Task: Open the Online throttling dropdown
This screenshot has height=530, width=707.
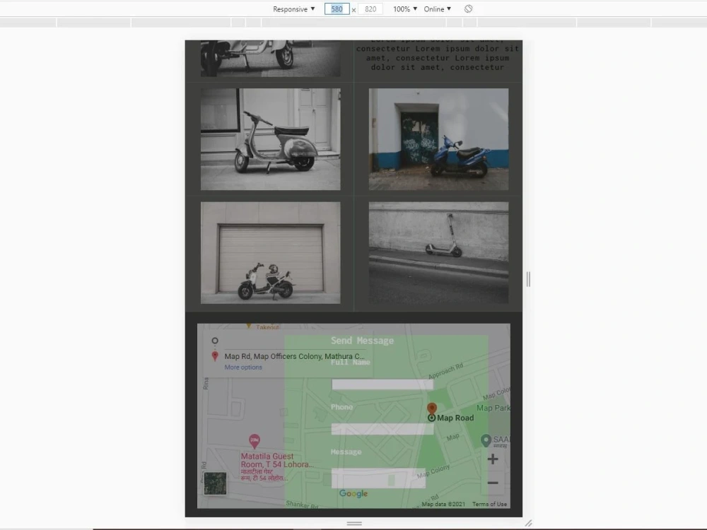Action: coord(437,9)
